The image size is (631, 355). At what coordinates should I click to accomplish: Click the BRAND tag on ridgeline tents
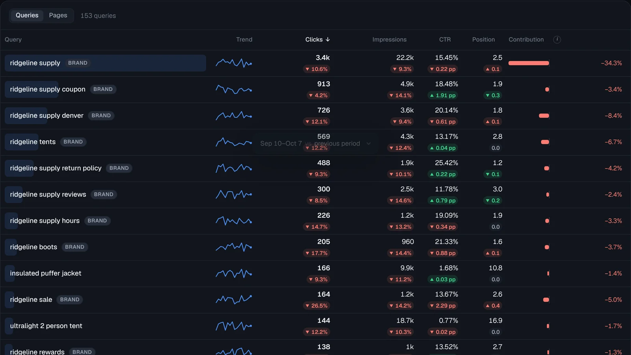click(x=73, y=142)
